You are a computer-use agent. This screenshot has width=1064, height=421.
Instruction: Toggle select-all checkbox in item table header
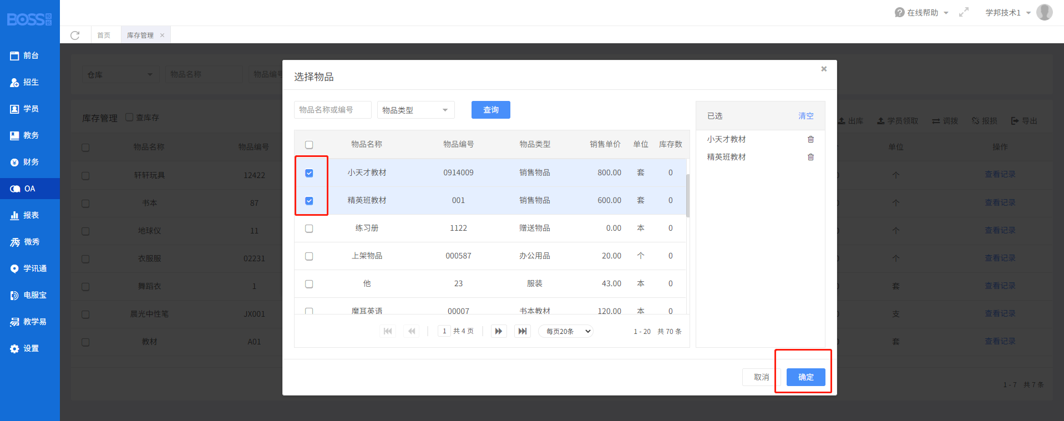coord(309,145)
